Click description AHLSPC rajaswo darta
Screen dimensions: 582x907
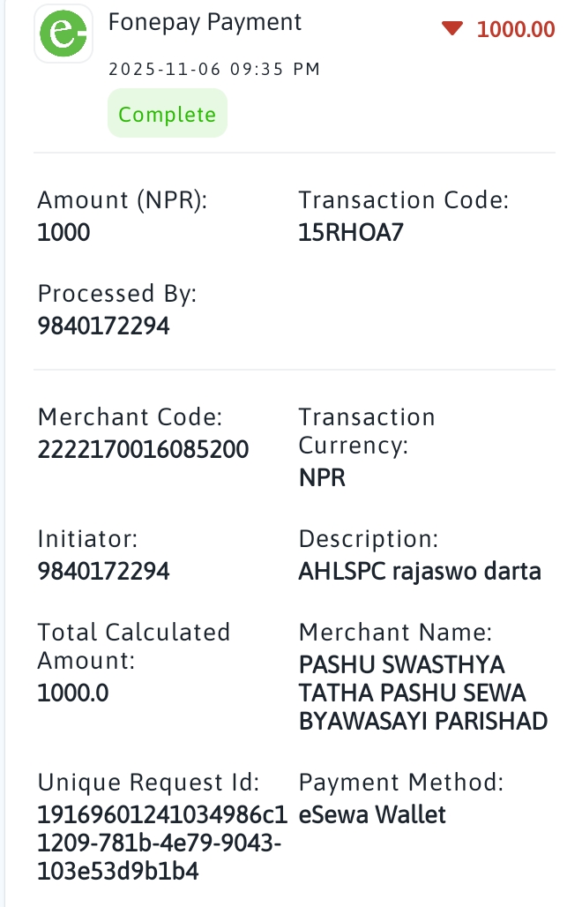[x=420, y=572]
